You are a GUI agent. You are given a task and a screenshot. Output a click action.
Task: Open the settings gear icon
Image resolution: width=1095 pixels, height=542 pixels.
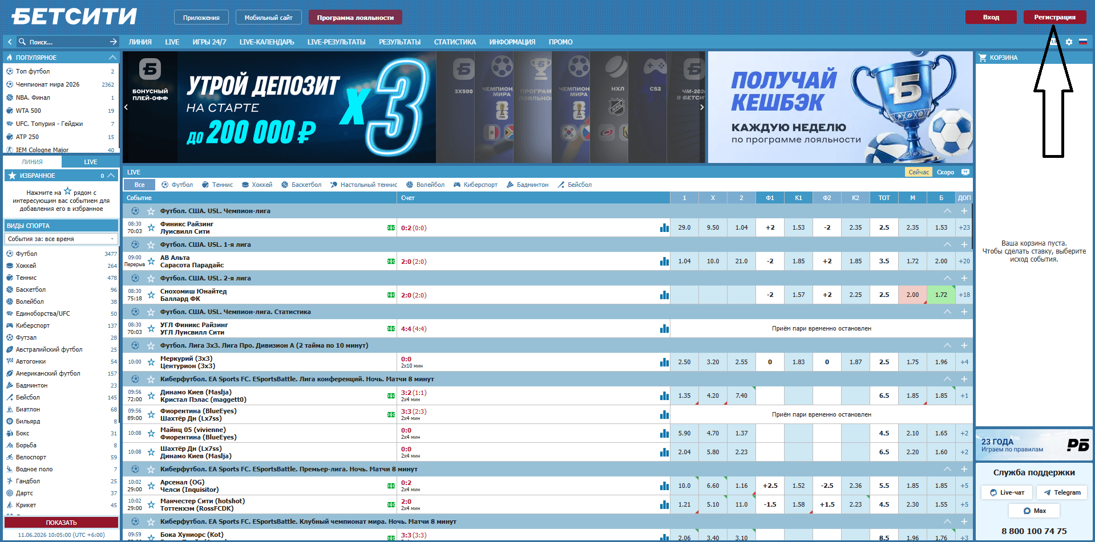click(x=1069, y=42)
